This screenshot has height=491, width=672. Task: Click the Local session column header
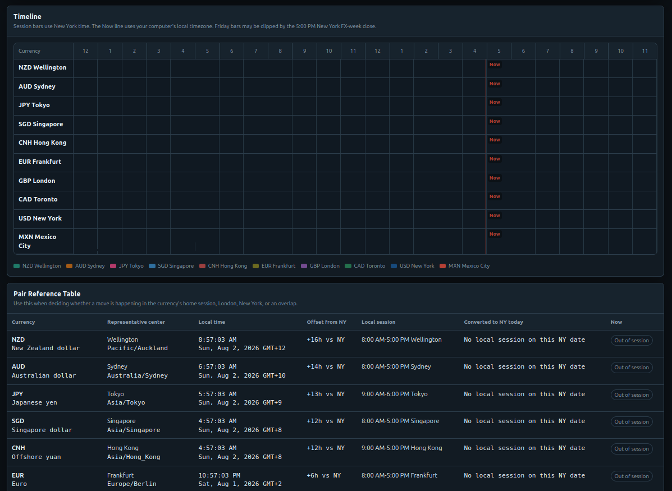(378, 322)
